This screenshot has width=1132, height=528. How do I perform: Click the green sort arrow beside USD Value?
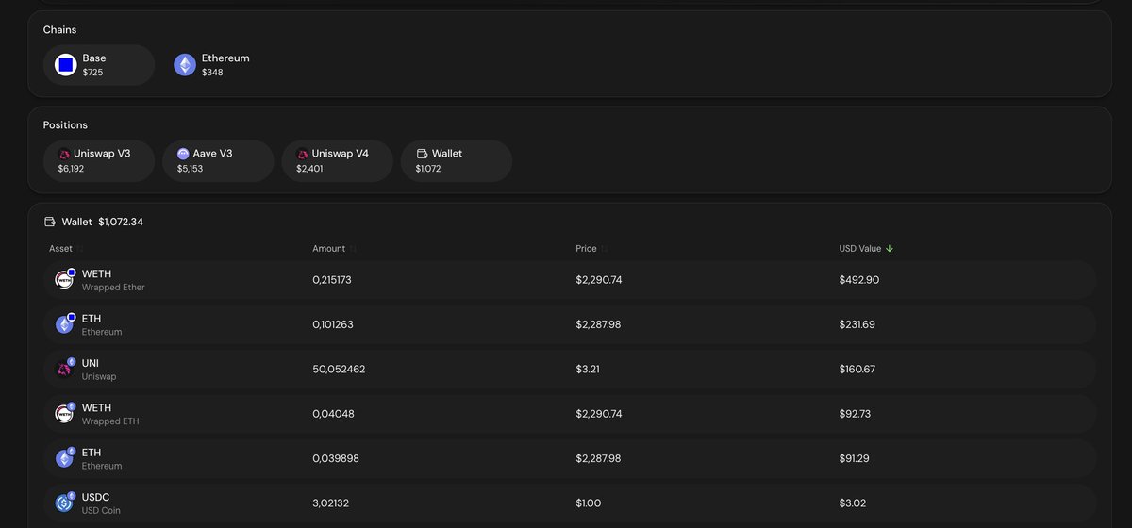coord(890,249)
